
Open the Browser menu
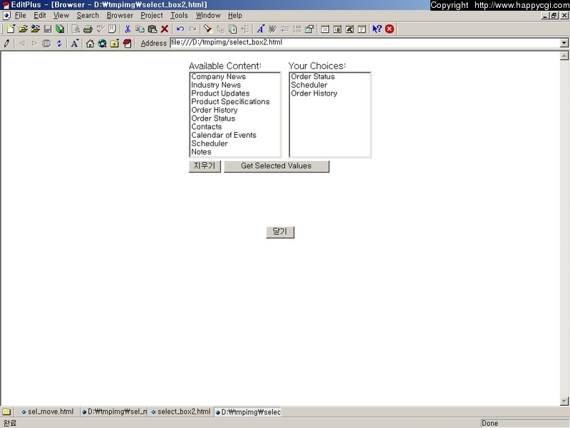point(120,15)
